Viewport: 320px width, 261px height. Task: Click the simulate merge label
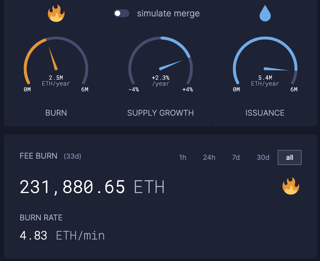[168, 13]
